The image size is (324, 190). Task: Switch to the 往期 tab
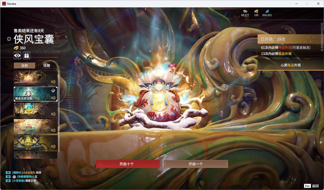47,65
